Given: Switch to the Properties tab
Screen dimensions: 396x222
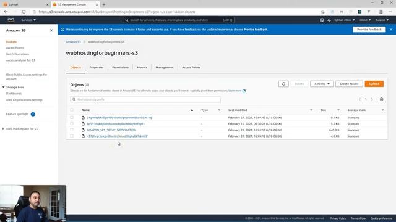Looking at the screenshot, I should [x=97, y=67].
